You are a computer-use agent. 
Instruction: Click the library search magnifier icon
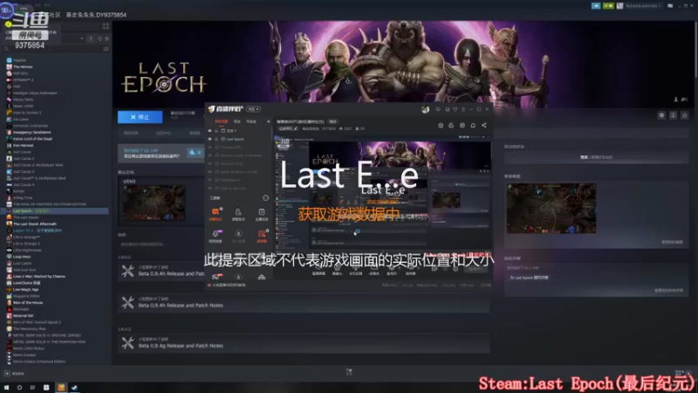6,49
